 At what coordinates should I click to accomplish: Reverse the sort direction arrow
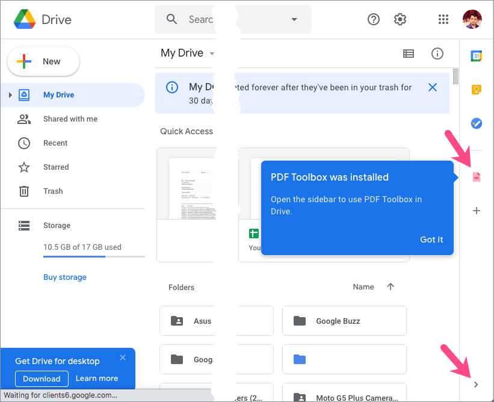tap(391, 286)
